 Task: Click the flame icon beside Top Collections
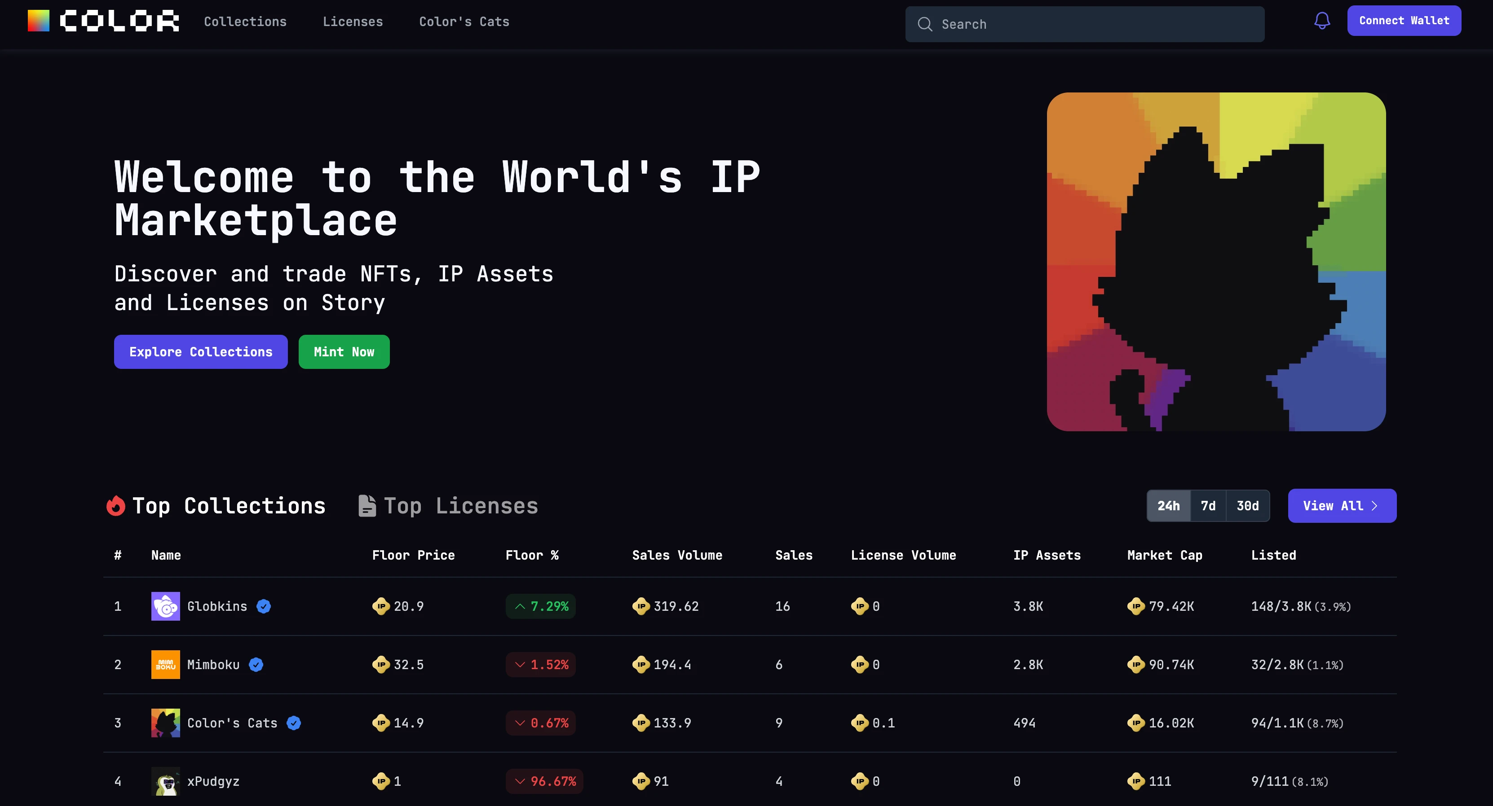coord(116,505)
